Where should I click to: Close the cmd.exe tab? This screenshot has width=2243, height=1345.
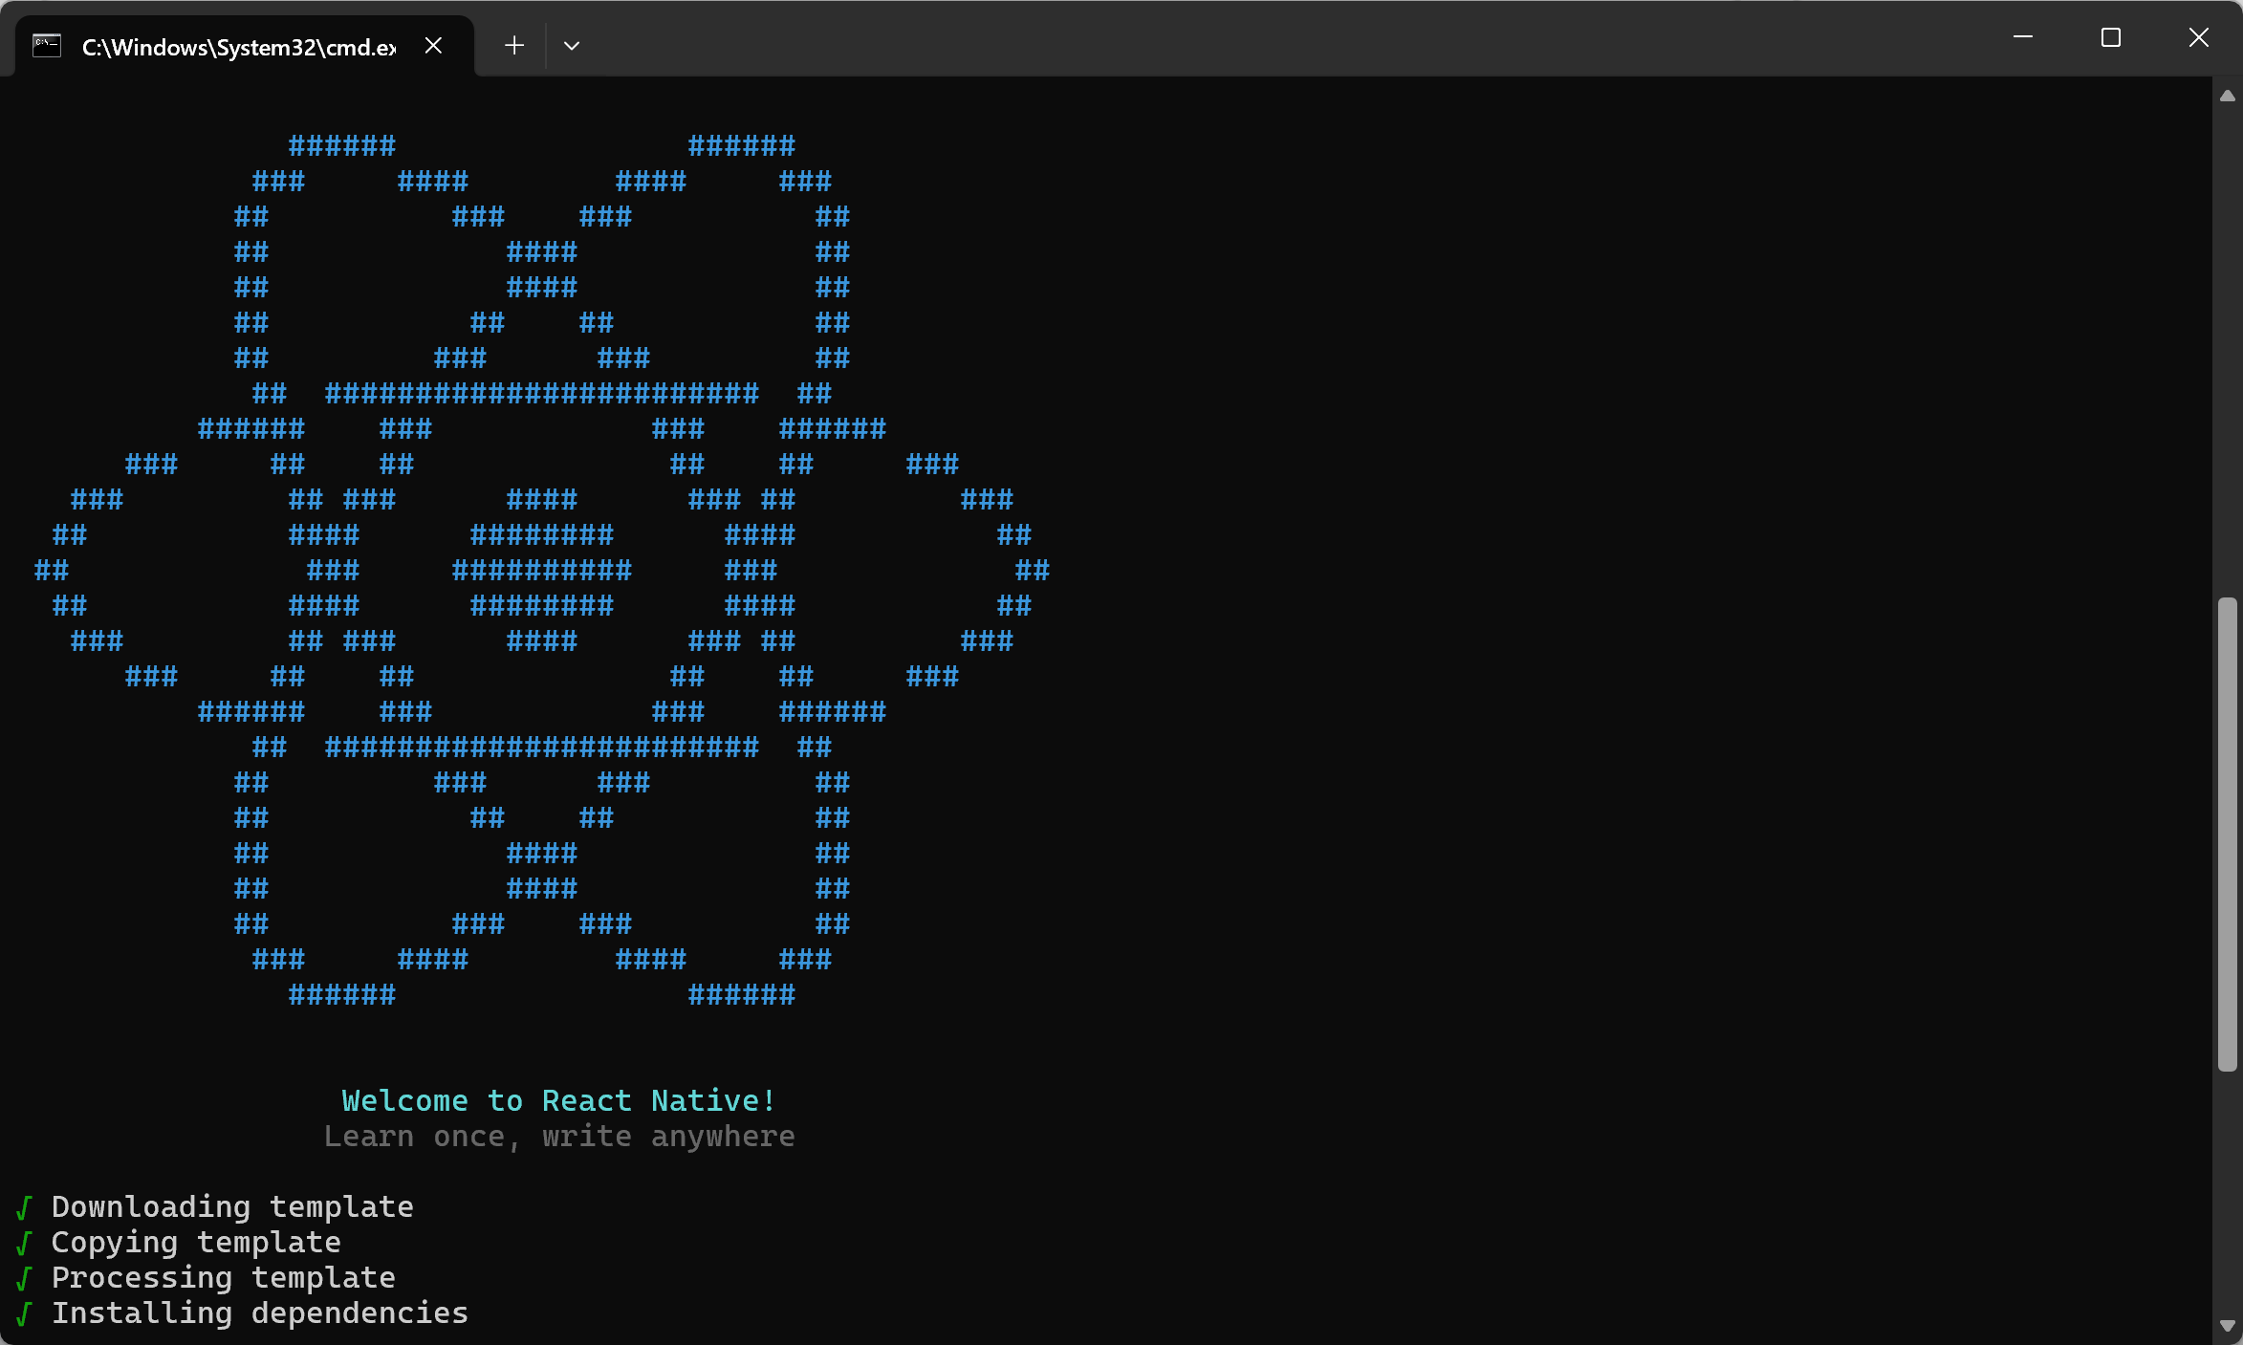[x=433, y=46]
